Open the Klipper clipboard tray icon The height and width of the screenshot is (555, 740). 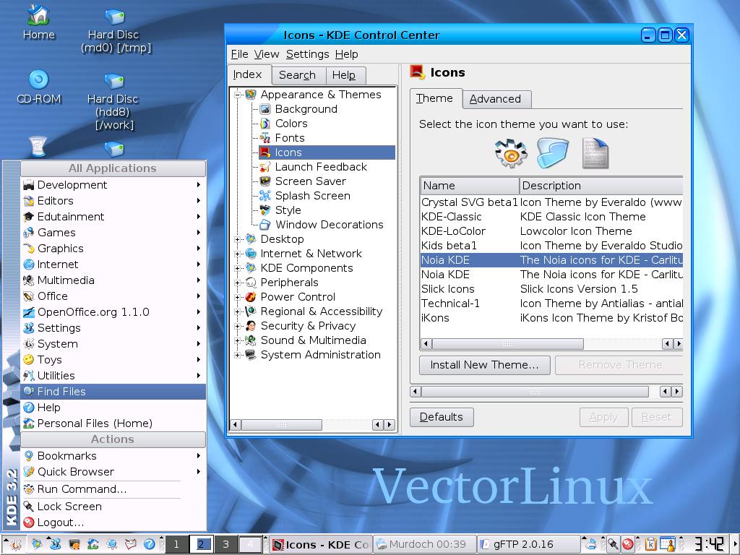(x=651, y=544)
